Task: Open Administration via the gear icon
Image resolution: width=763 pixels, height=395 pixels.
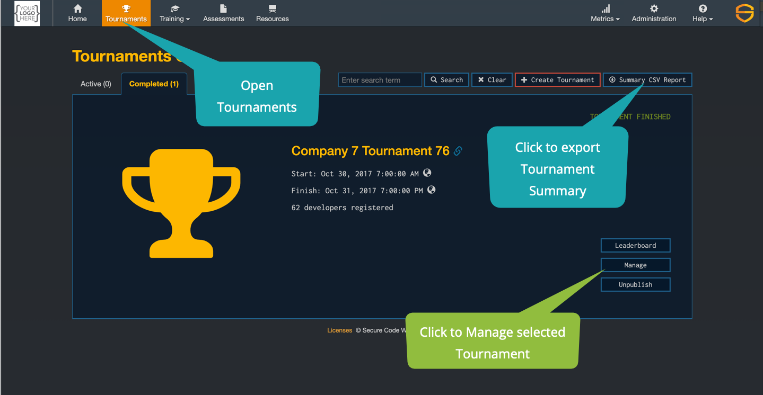Action: pos(654,8)
